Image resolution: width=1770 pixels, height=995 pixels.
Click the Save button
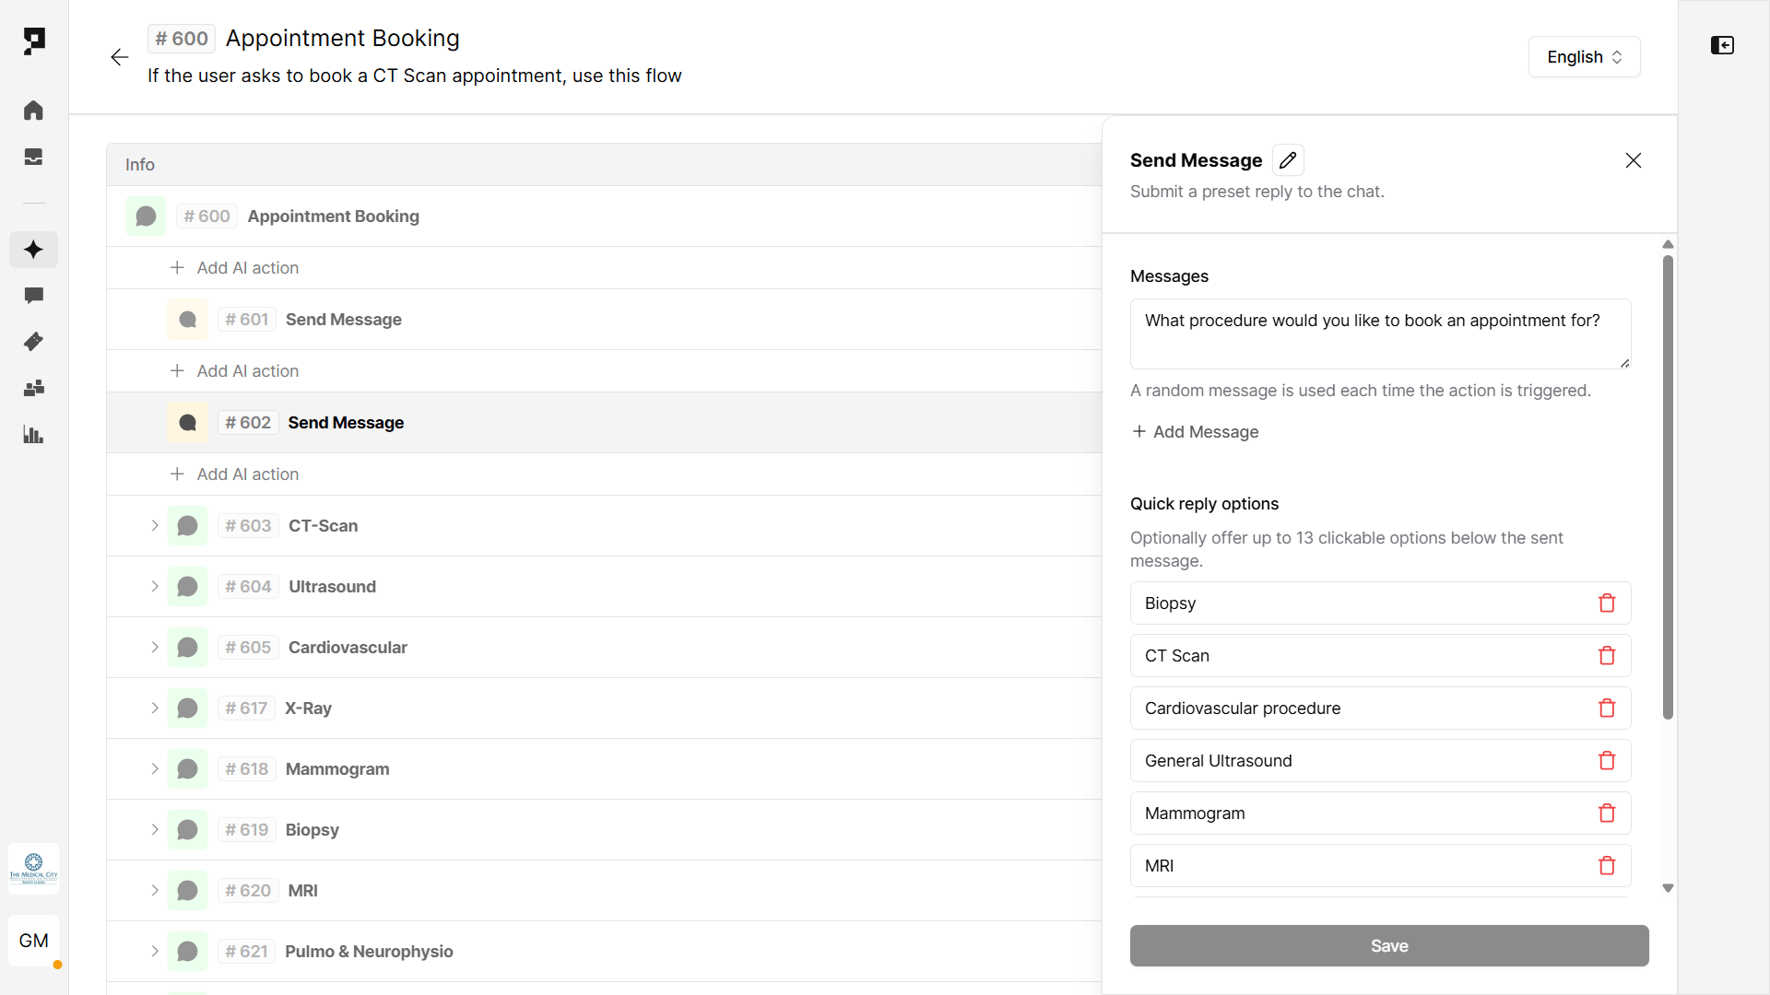click(x=1388, y=946)
